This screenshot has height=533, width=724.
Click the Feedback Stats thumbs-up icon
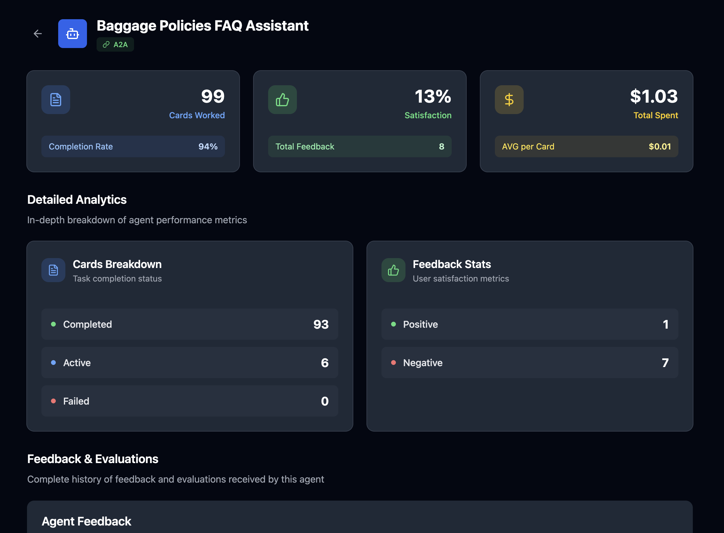tap(393, 270)
